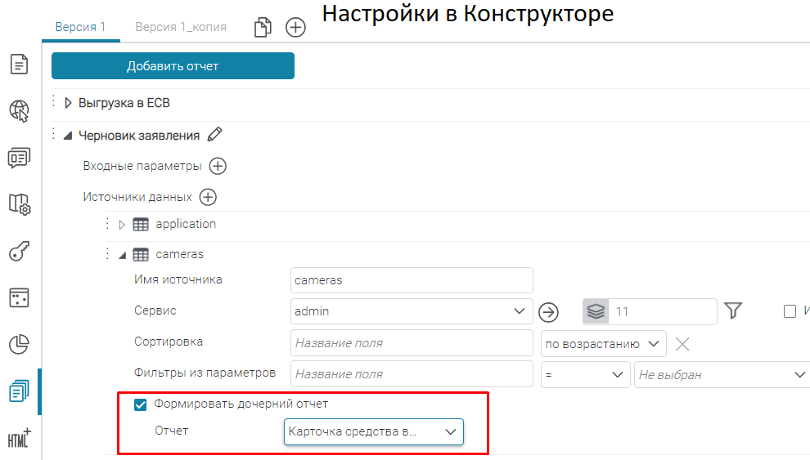Click pencil icon next to Черновик заявления
Viewport: 810px width, 460px height.
(x=215, y=135)
